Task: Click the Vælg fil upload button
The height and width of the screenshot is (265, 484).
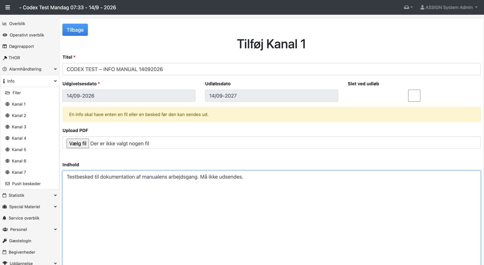Action: [x=77, y=143]
